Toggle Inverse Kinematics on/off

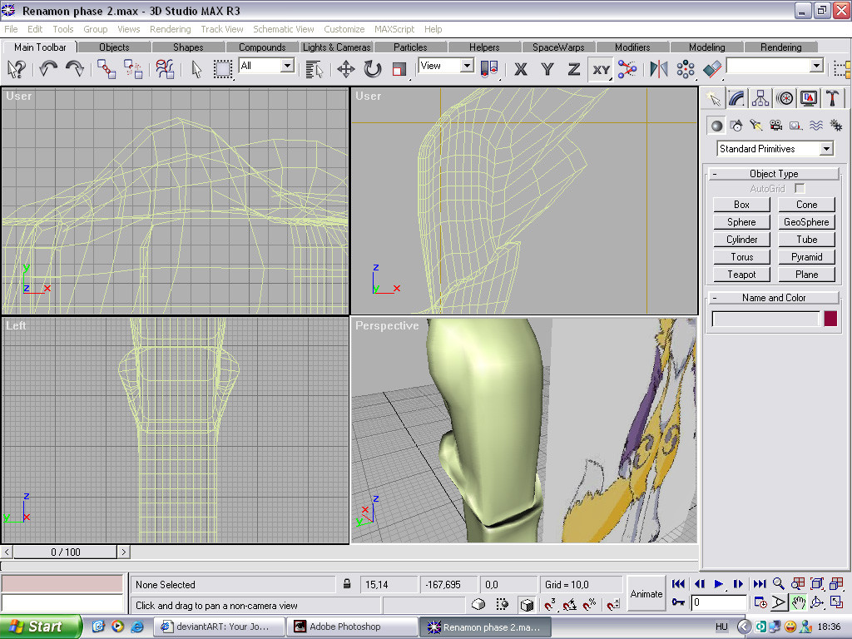pyautogui.click(x=627, y=69)
